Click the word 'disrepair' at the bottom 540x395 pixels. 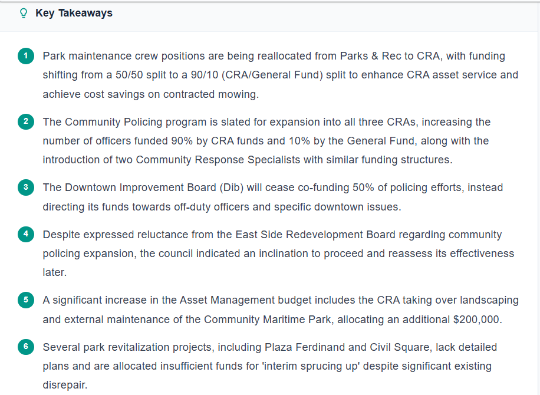[x=64, y=385]
